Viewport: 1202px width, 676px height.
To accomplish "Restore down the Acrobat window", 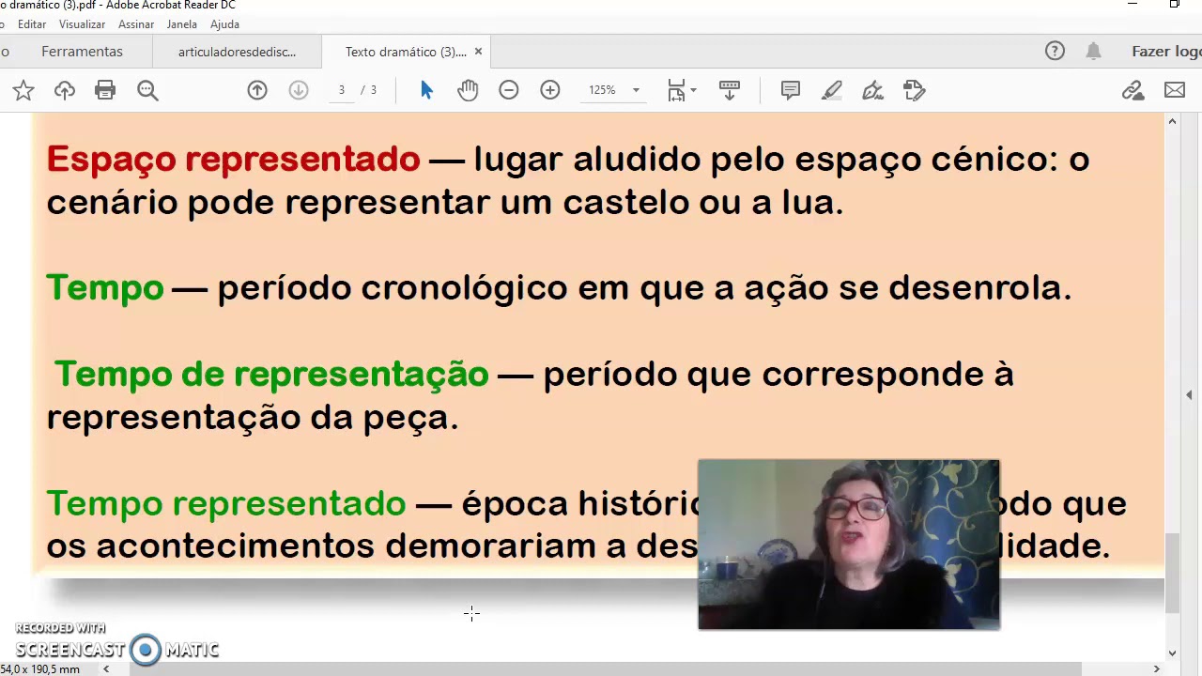I will [1175, 5].
